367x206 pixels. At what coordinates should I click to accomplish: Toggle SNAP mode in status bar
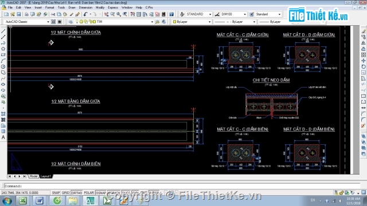coord(56,193)
